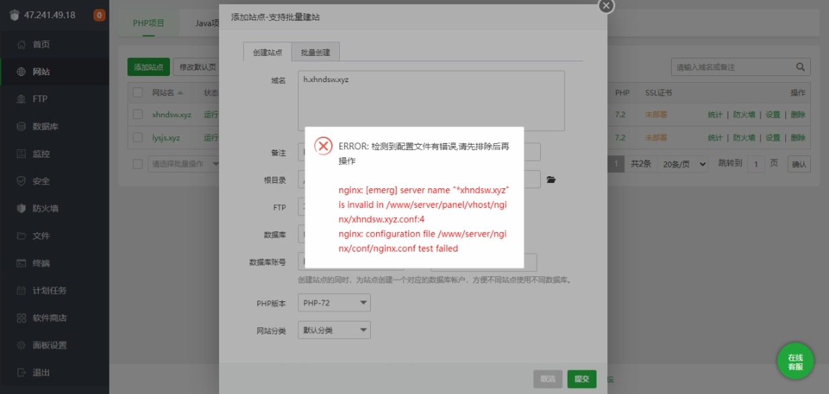Viewport: 829px width, 394px height.
Task: Toggle the checkbox beside 请选择批量操作
Action: [x=138, y=163]
